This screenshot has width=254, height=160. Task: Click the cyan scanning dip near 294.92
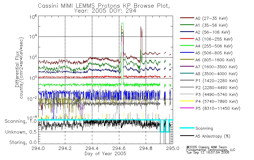162,126
